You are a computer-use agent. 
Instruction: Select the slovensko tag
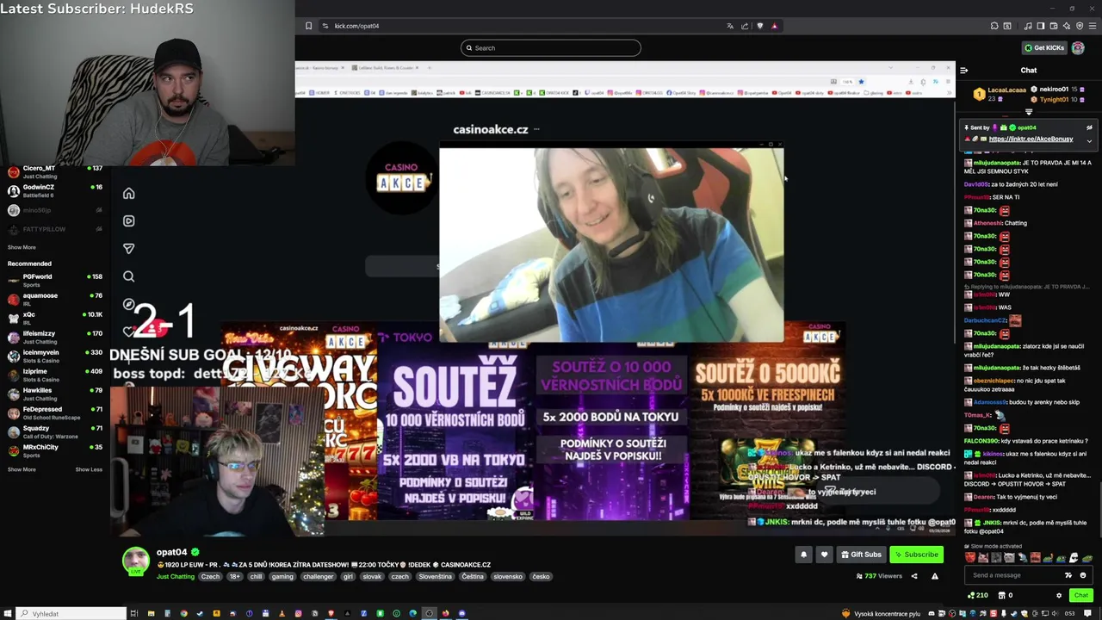coord(508,576)
